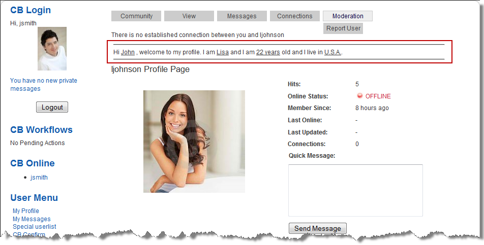This screenshot has width=484, height=245.
Task: Click the red offline status icon
Action: [360, 96]
